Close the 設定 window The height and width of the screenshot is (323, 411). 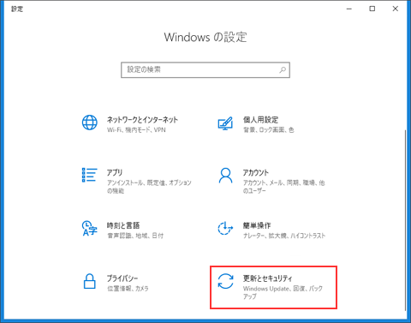pos(396,9)
